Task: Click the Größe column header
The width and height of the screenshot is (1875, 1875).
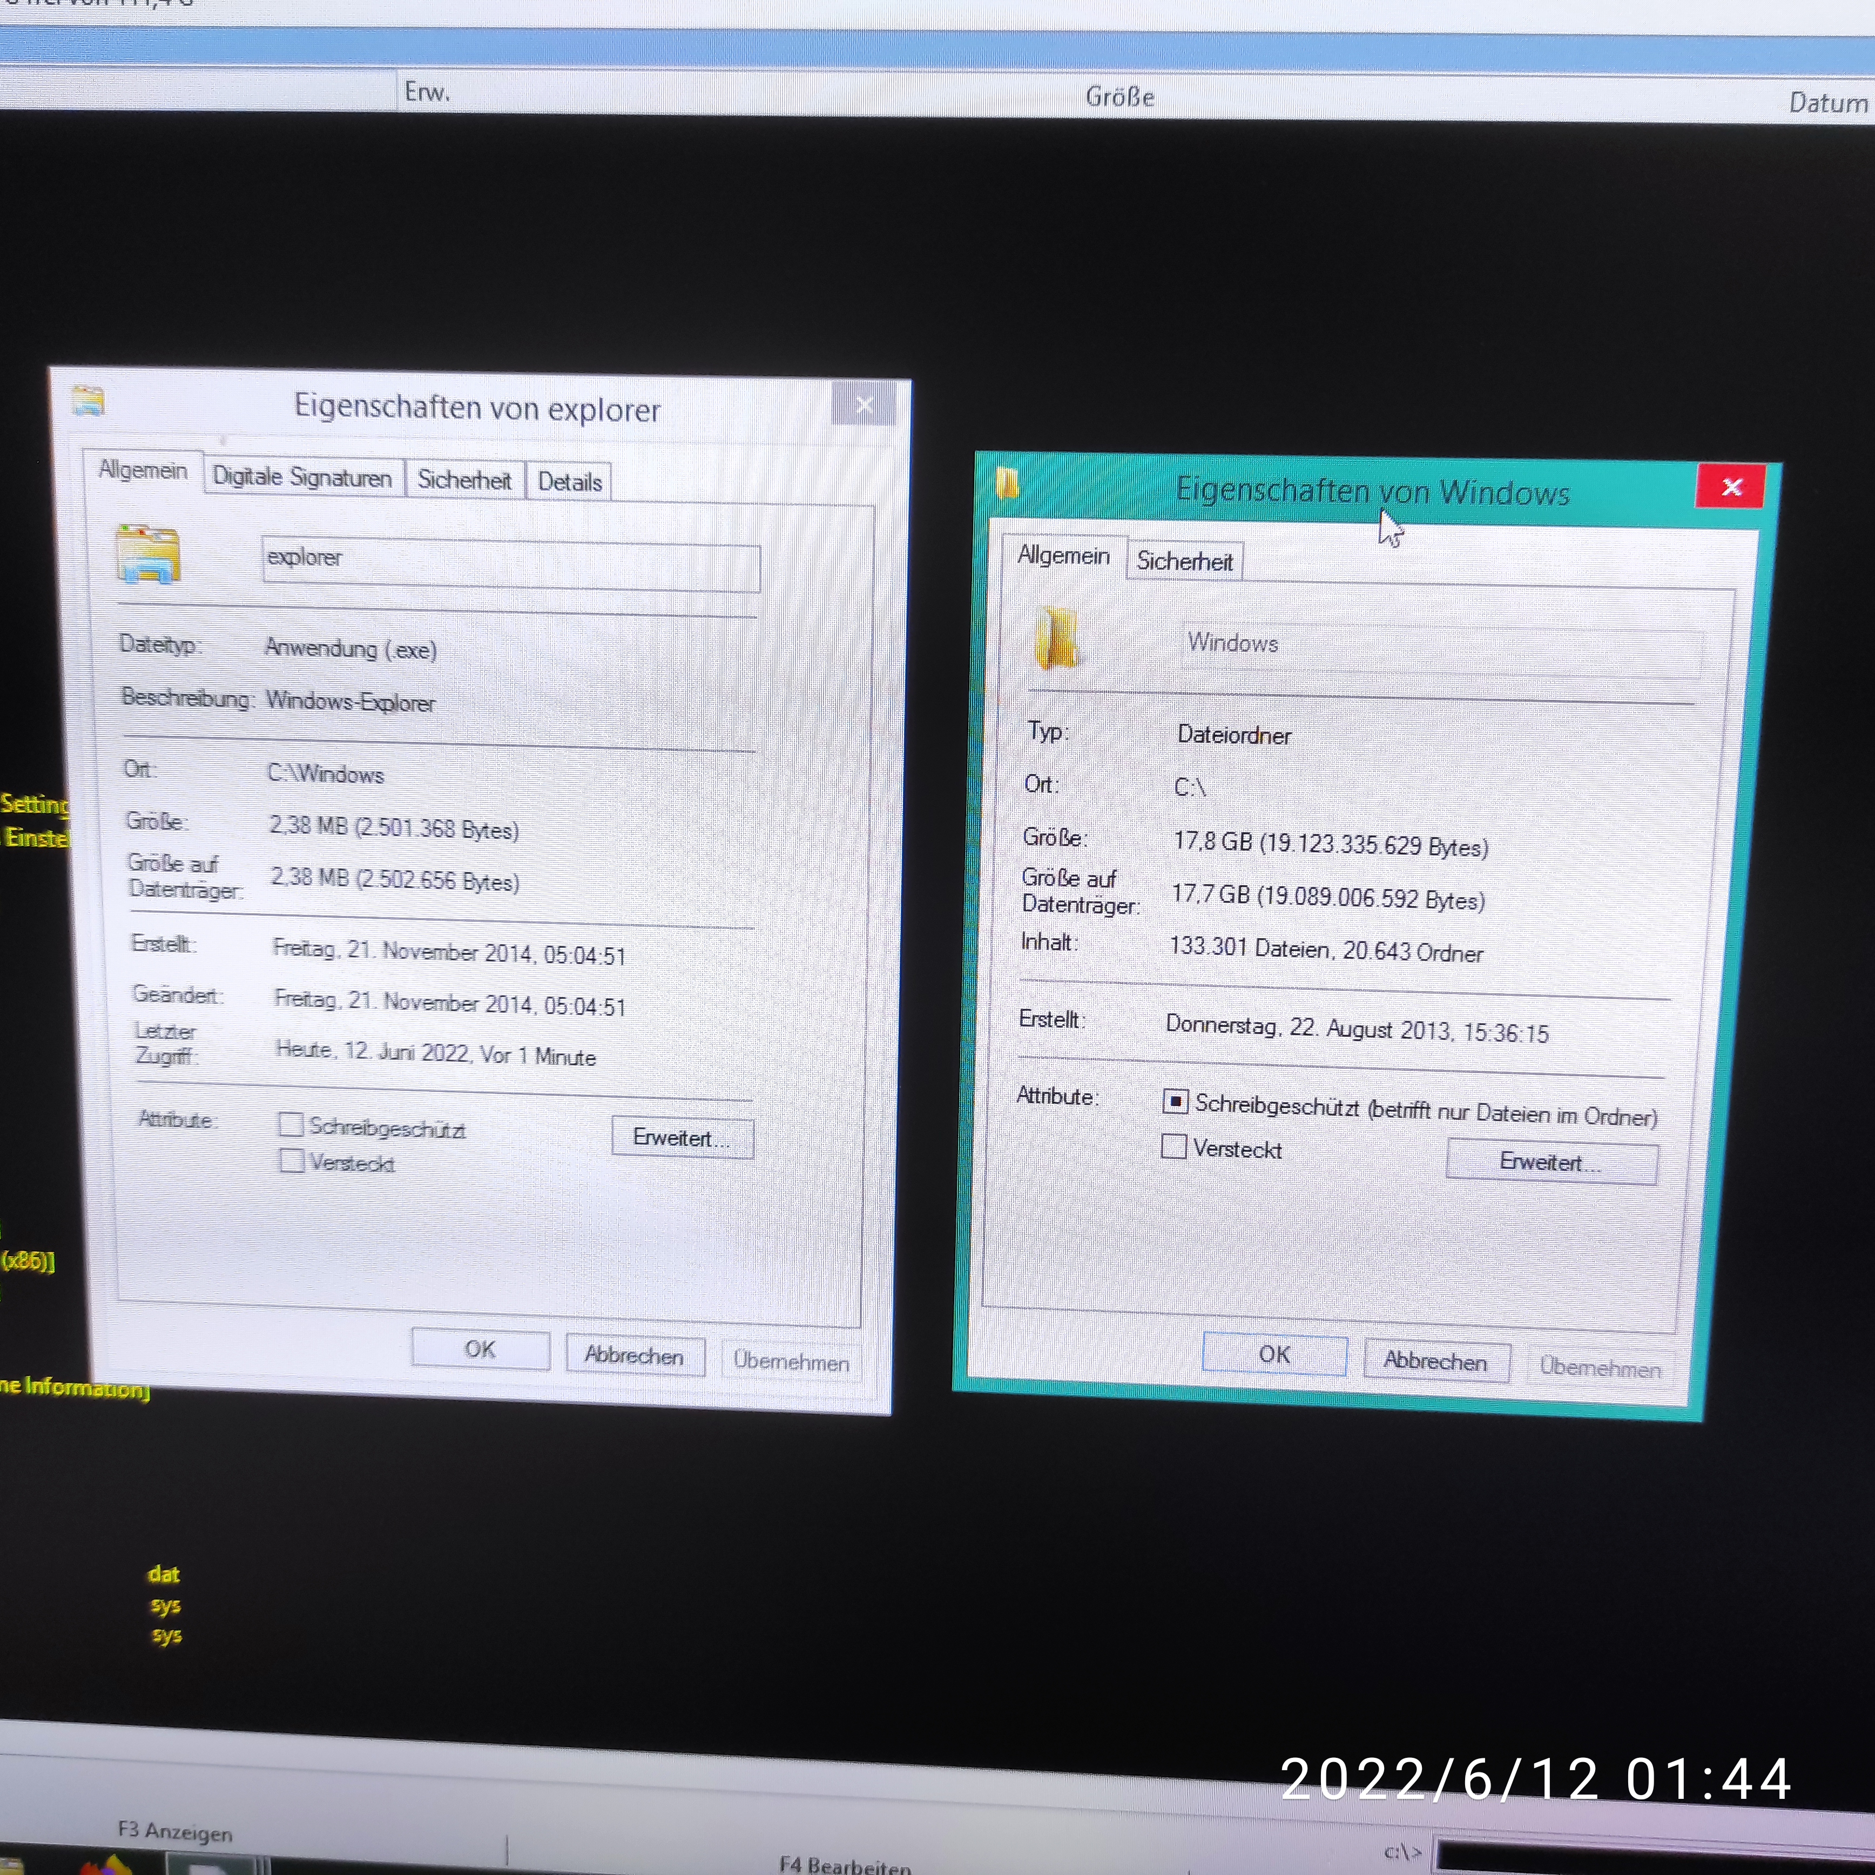Action: [1119, 97]
